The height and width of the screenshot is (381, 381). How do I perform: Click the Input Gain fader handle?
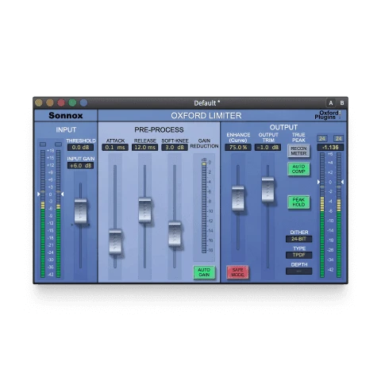(80, 211)
